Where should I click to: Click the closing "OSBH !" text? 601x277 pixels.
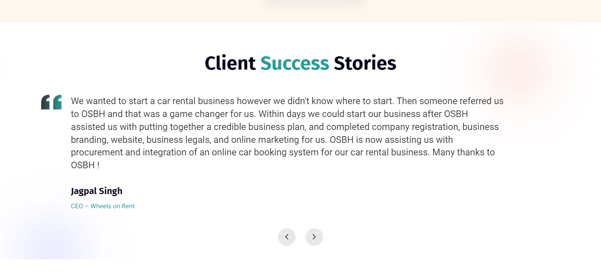point(85,165)
